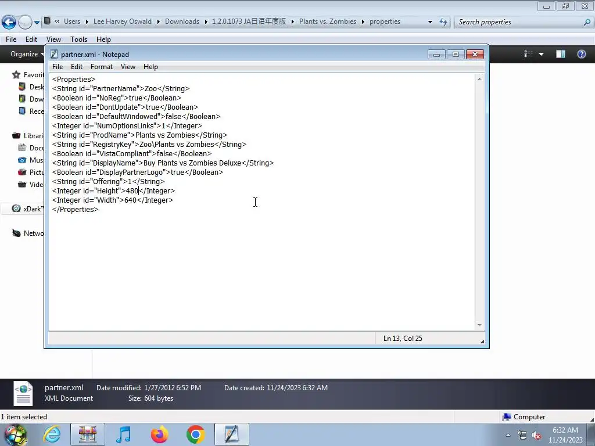Select the Downloads icon in Favorites
The width and height of the screenshot is (595, 446).
coord(22,99)
